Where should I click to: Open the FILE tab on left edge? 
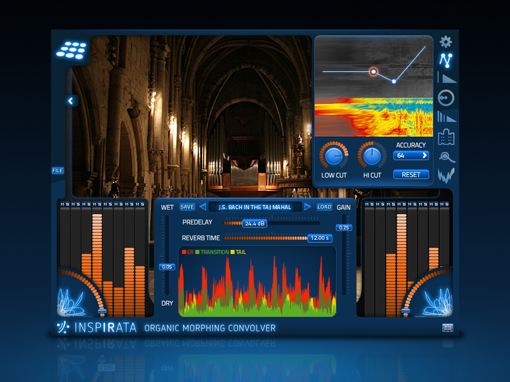click(x=58, y=170)
